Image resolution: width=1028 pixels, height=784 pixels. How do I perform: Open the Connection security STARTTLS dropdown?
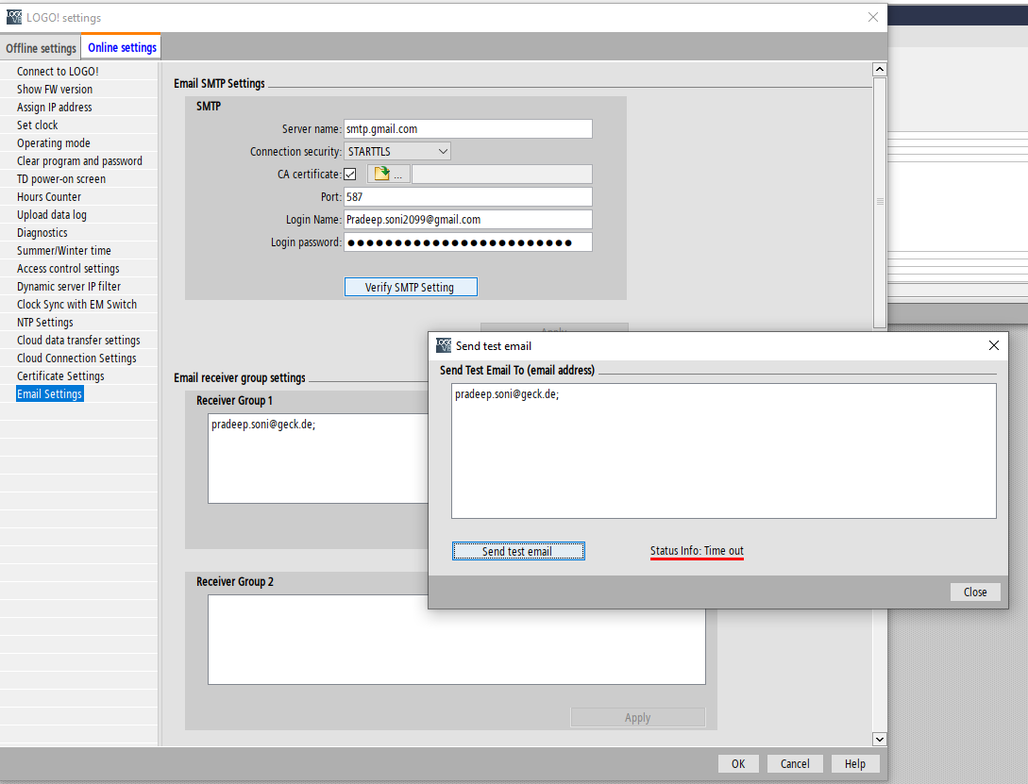[x=397, y=151]
